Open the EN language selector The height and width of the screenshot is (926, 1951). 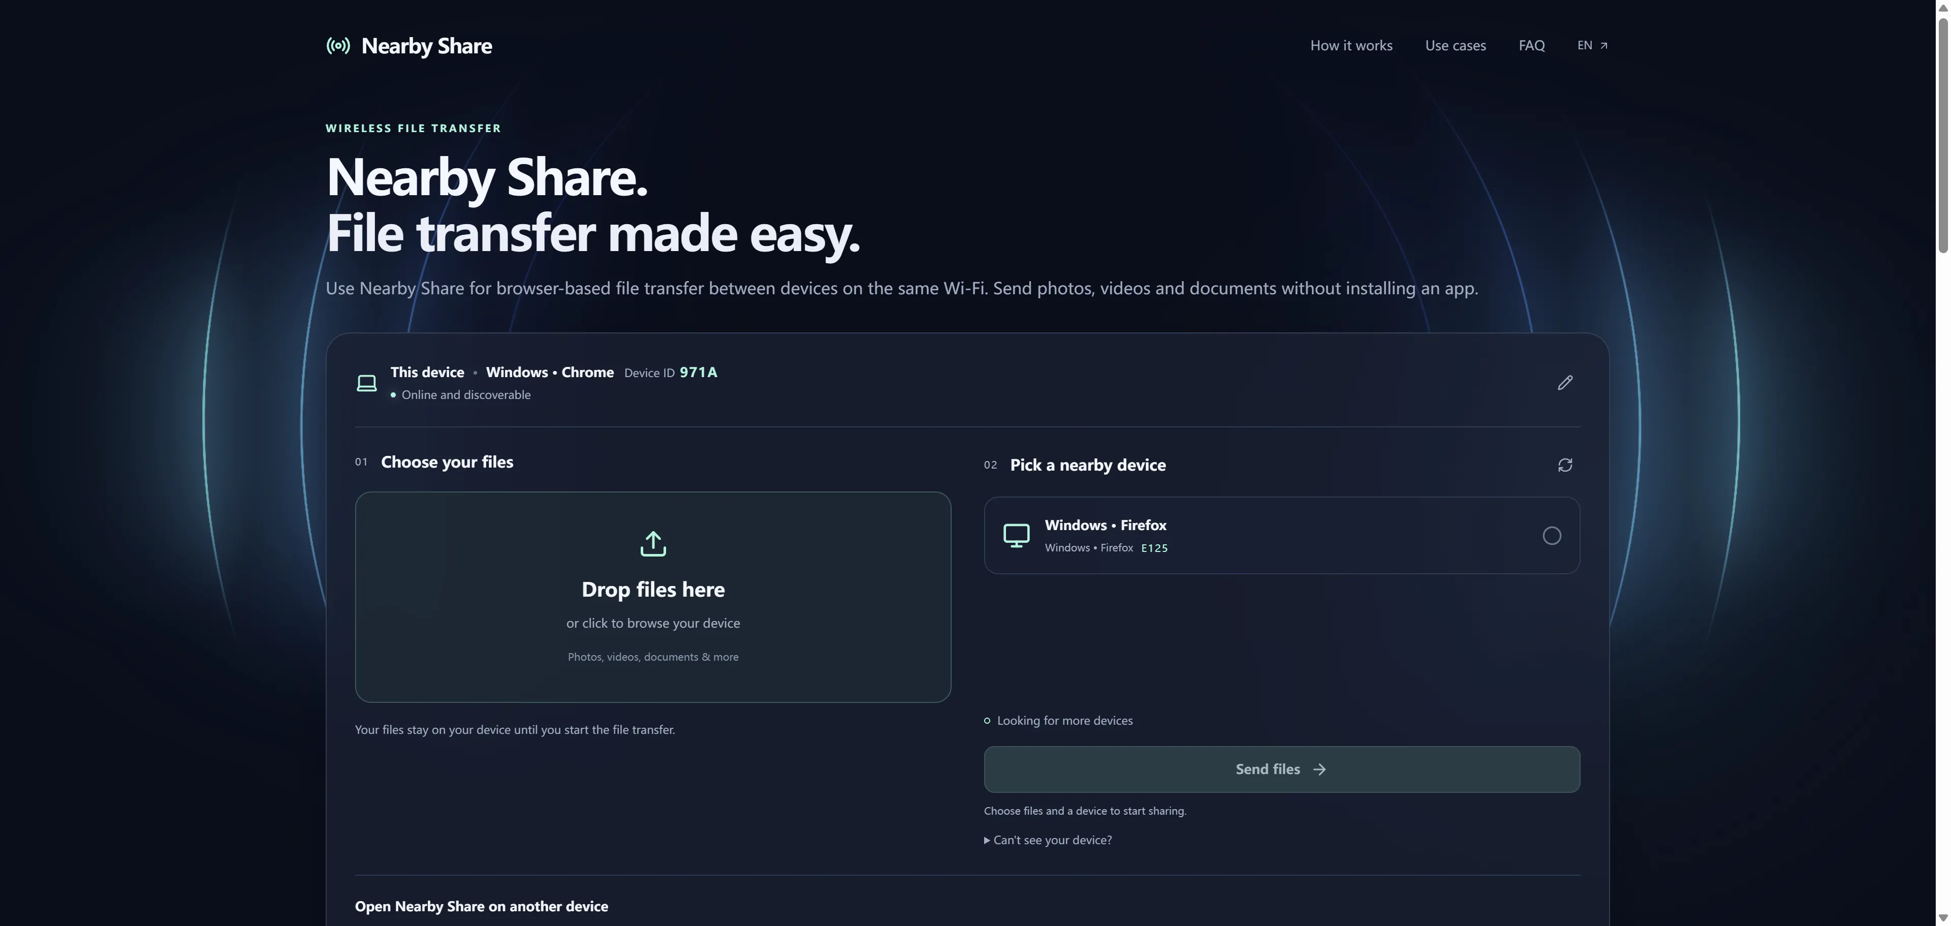[1592, 45]
